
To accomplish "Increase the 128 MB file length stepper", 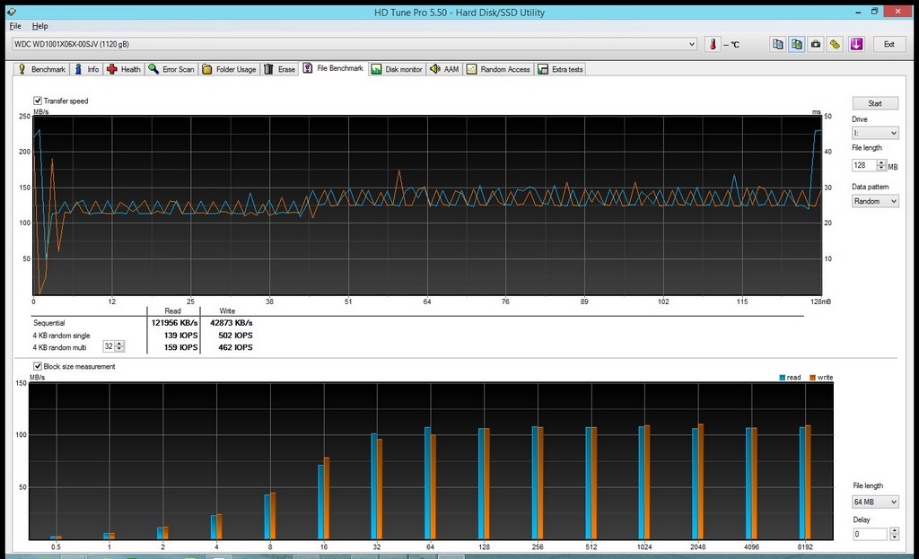I will 881,162.
